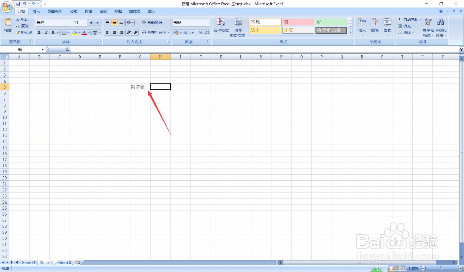Open the Name Box dropdown arrow
The height and width of the screenshot is (272, 464).
(x=43, y=50)
